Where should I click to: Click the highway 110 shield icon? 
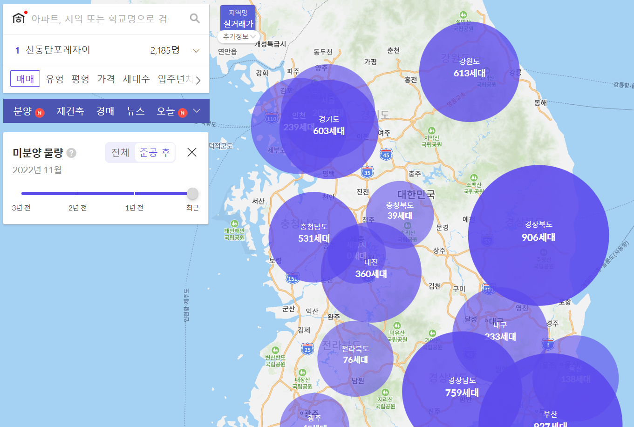tap(272, 118)
